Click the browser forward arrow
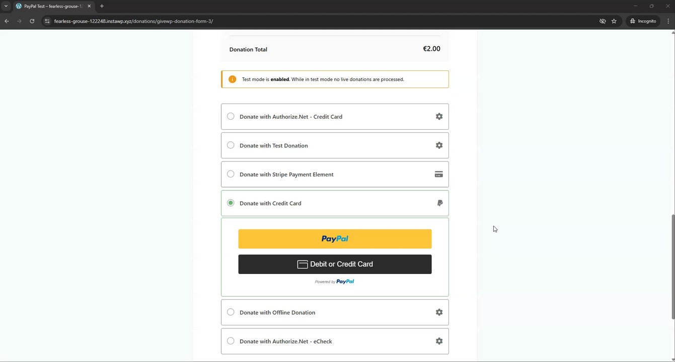Viewport: 675px width, 362px height. [x=19, y=21]
